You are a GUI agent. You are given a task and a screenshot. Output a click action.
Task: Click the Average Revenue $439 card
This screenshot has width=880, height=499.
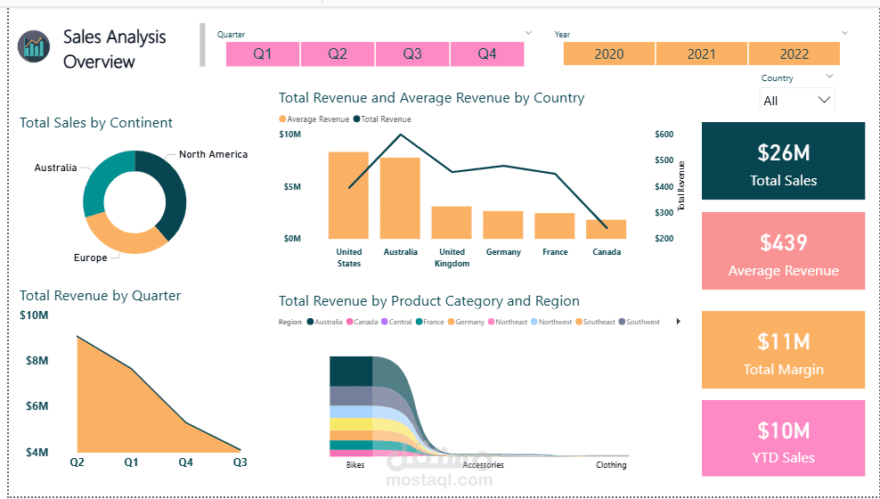[783, 251]
